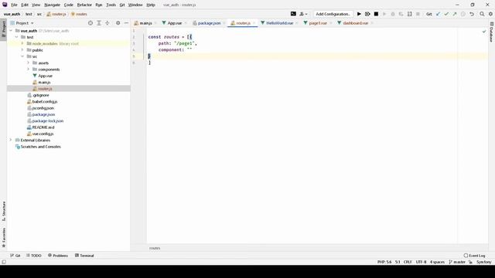Click the 4 spaces indent indicator
The width and height of the screenshot is (495, 278).
coord(437,263)
